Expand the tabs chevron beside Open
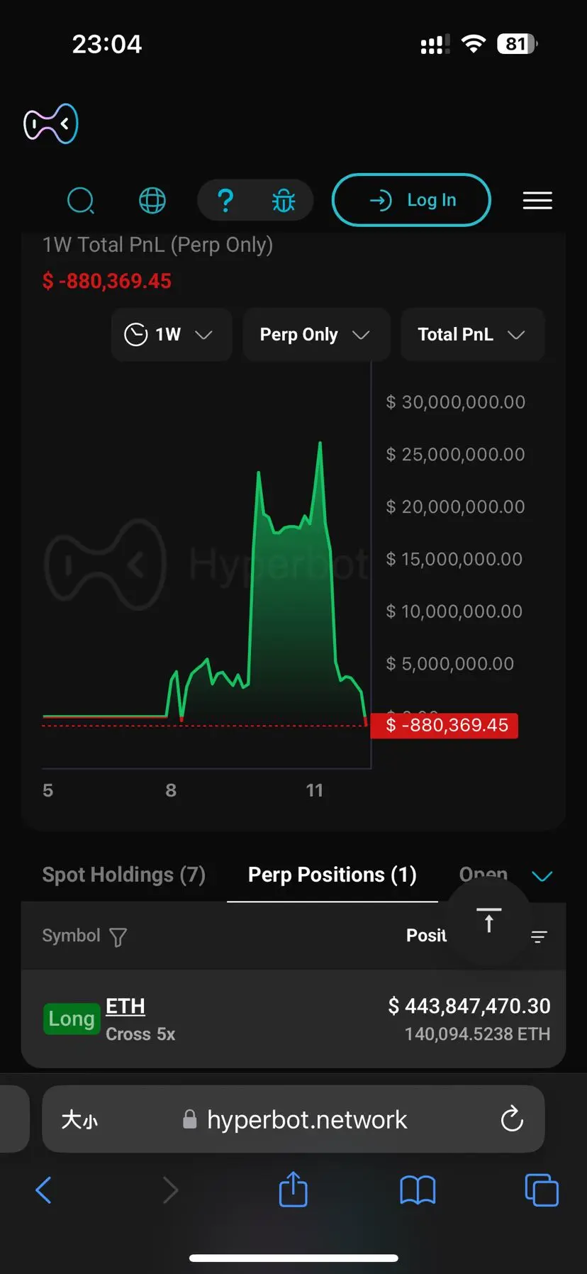 coord(542,876)
